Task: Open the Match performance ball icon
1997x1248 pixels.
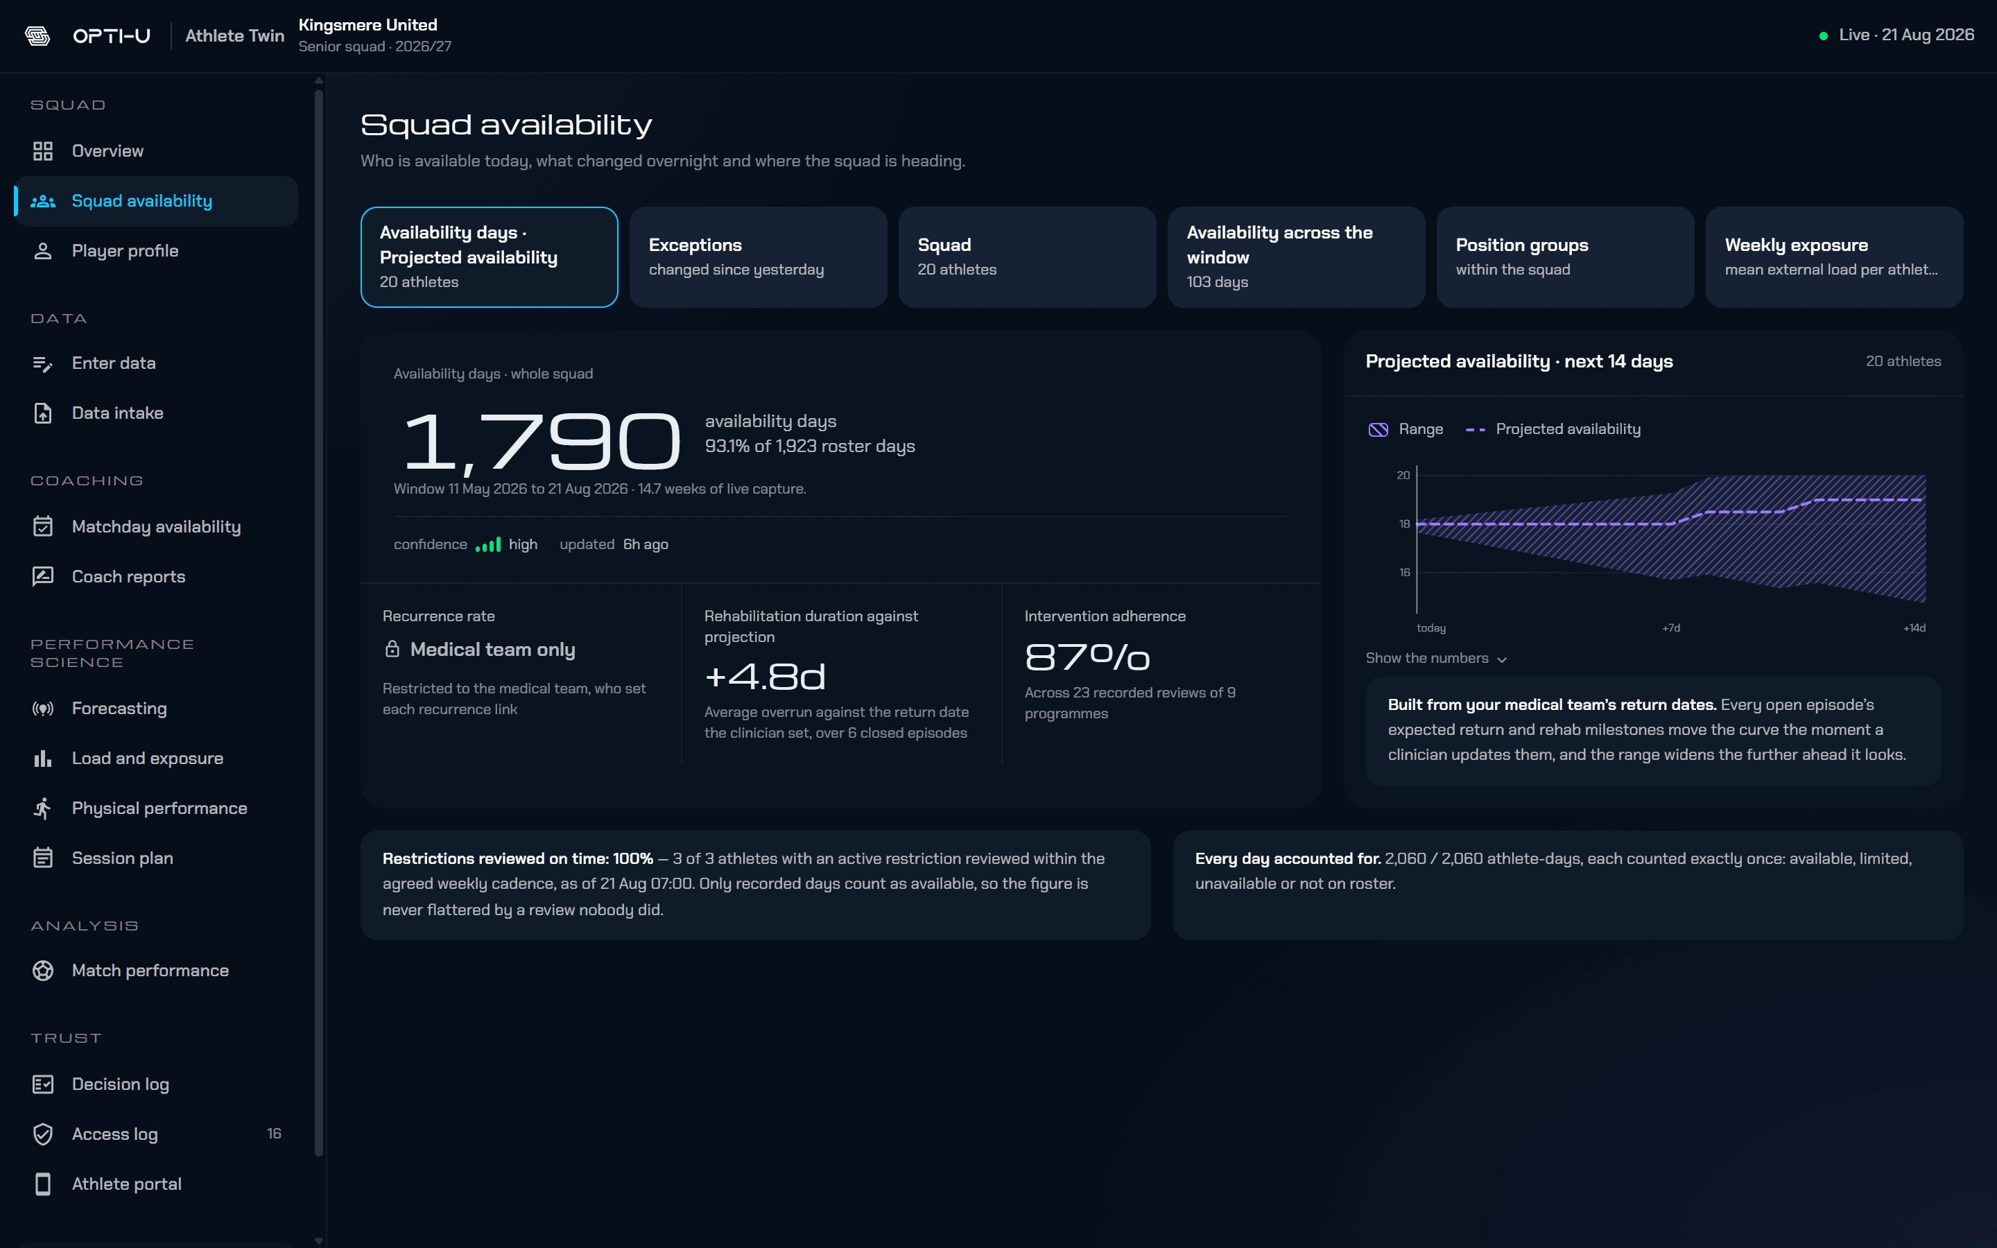Action: click(43, 971)
